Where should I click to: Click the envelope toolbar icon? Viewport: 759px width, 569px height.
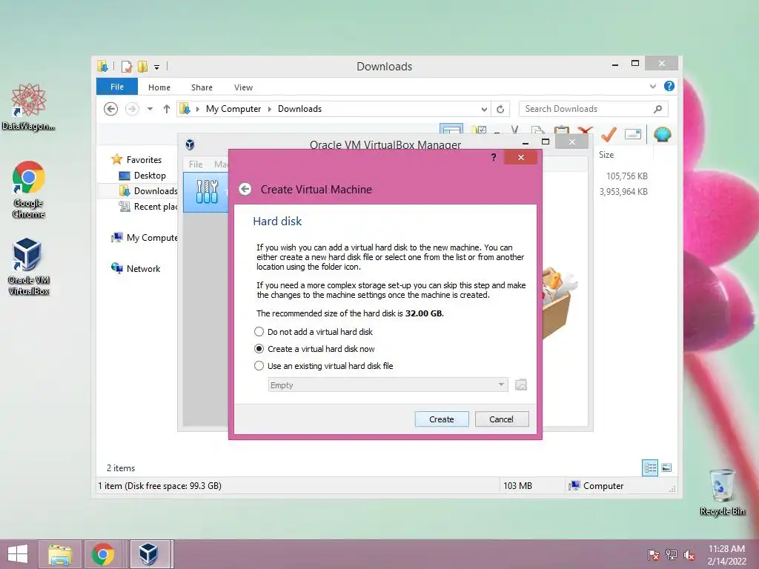(633, 134)
